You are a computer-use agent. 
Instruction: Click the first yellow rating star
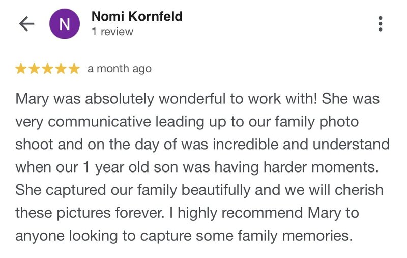click(x=21, y=69)
